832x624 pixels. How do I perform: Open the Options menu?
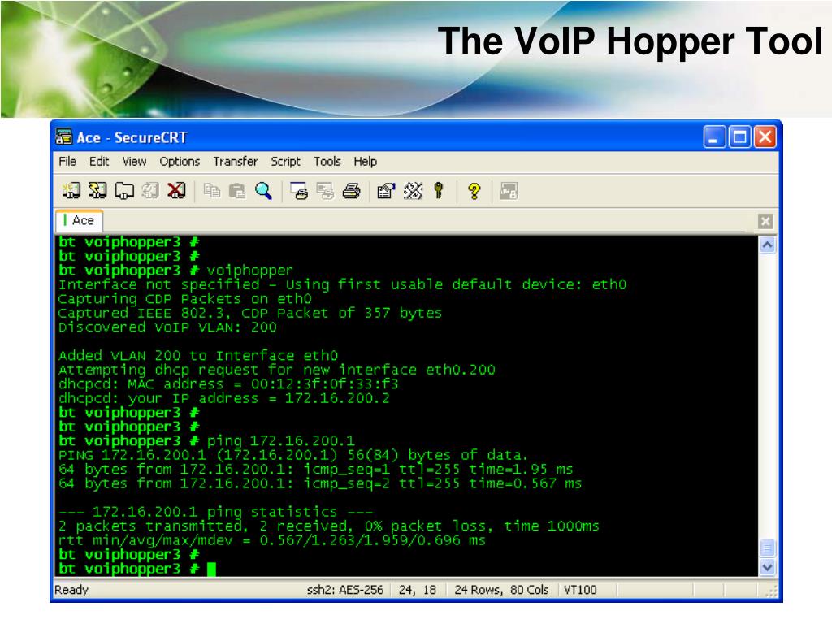(x=180, y=162)
